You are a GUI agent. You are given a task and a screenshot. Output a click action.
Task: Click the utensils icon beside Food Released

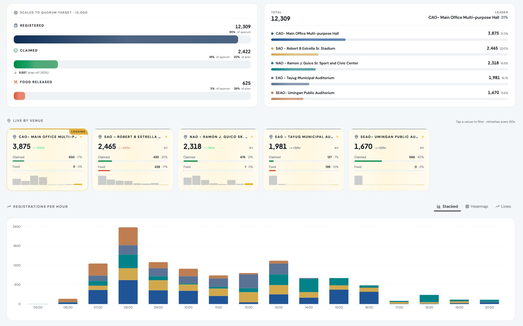pyautogui.click(x=16, y=82)
